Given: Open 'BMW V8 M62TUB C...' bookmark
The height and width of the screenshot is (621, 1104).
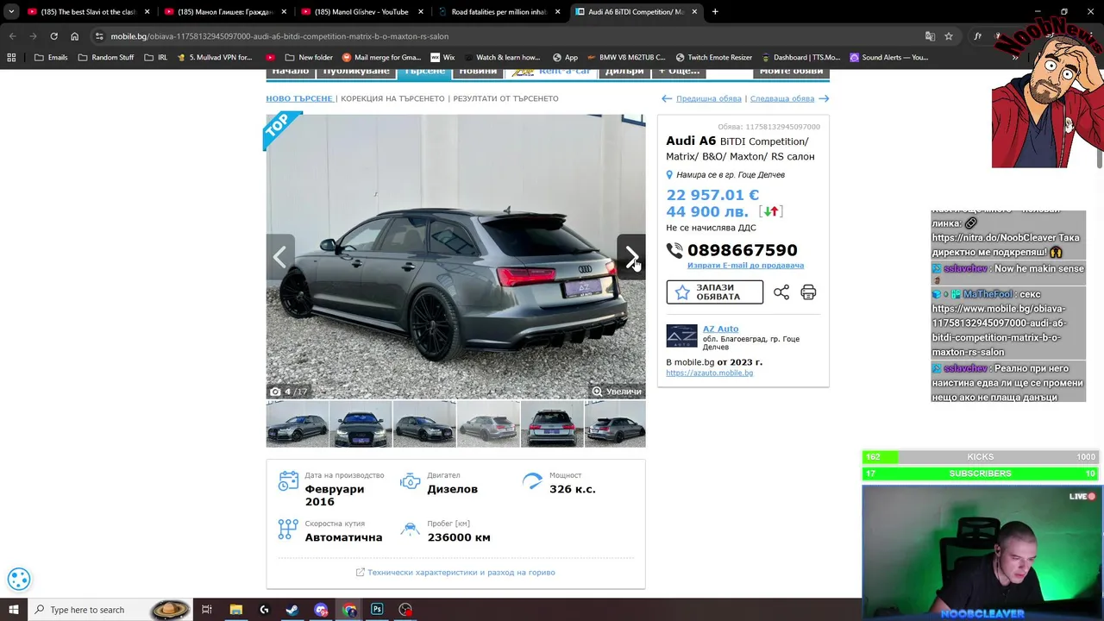Looking at the screenshot, I should [625, 57].
